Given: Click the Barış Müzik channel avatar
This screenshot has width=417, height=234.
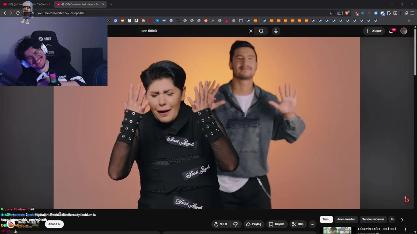Looking at the screenshot, I should (11, 224).
